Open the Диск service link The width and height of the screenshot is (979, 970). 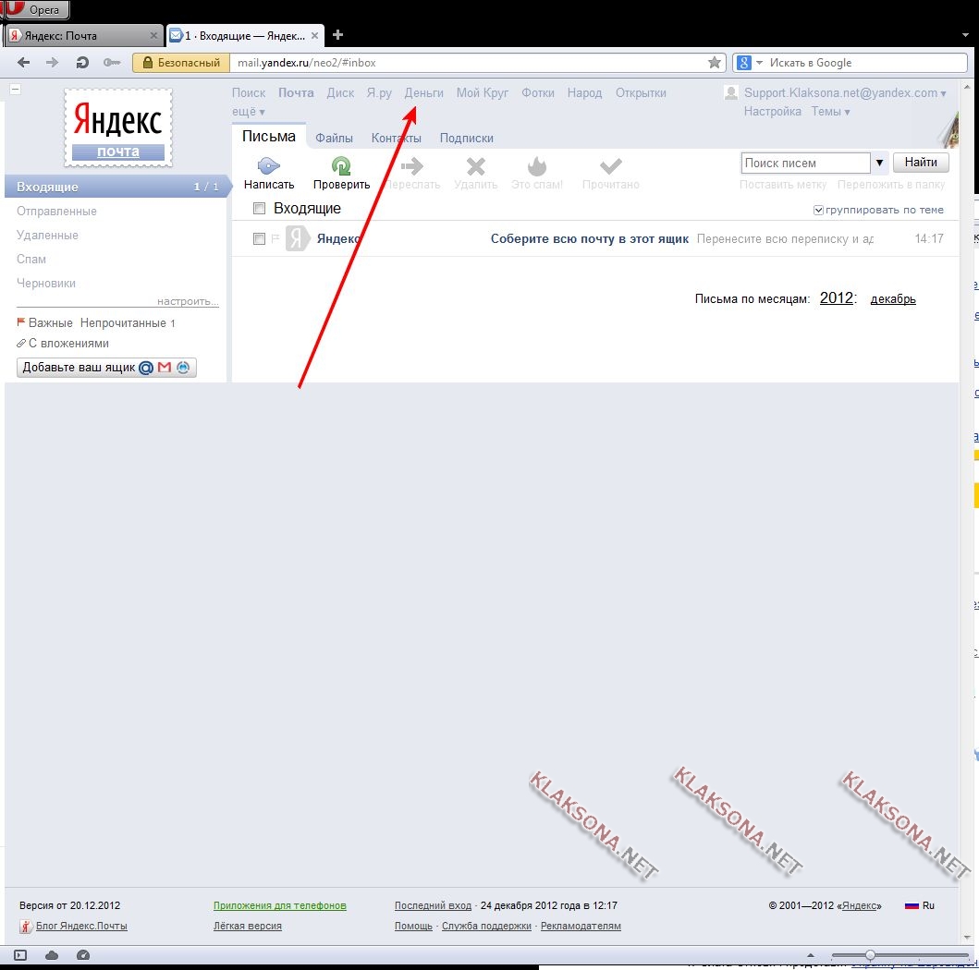[x=340, y=93]
